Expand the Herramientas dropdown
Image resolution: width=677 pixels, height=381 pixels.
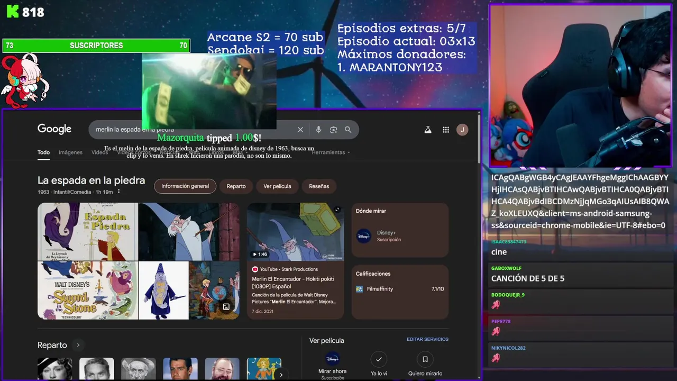[x=331, y=152]
